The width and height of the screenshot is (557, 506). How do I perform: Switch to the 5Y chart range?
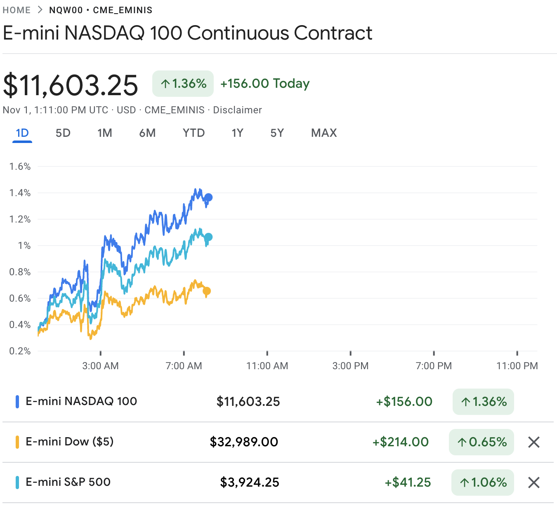277,133
